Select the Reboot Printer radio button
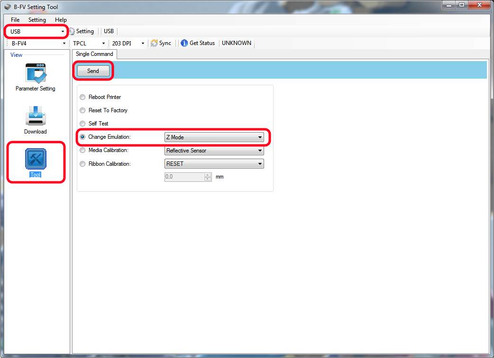Image resolution: width=494 pixels, height=358 pixels. click(82, 97)
